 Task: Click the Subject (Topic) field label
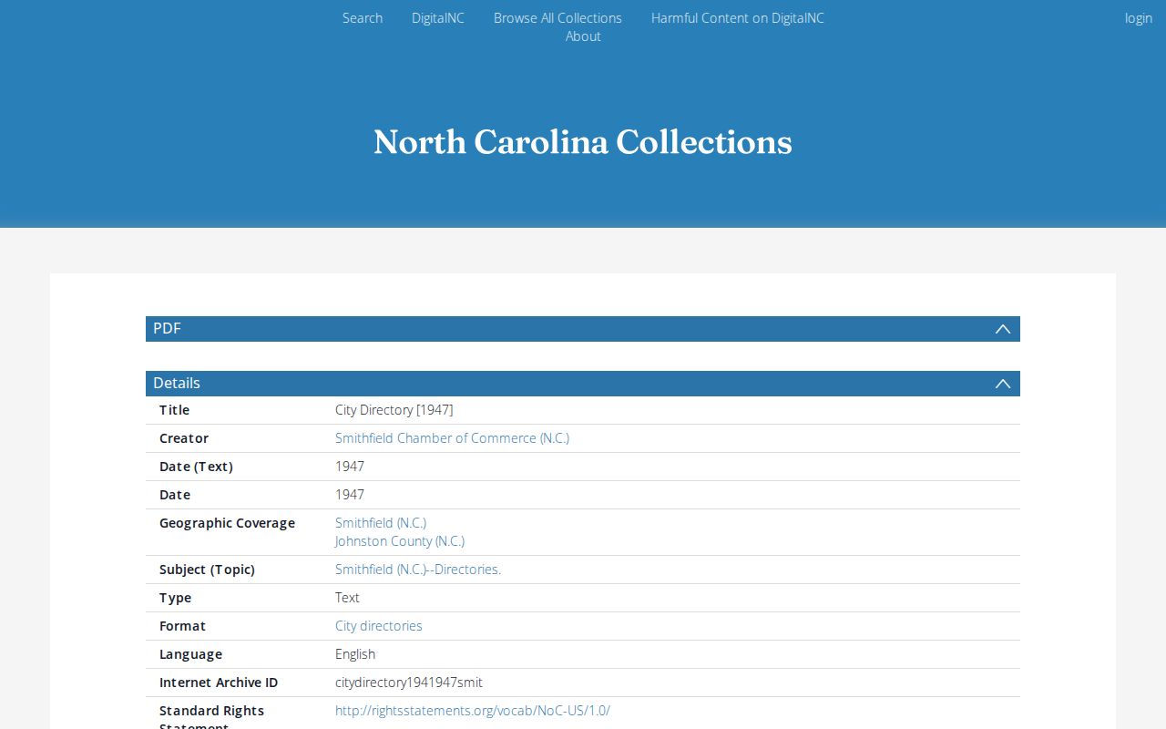click(207, 570)
